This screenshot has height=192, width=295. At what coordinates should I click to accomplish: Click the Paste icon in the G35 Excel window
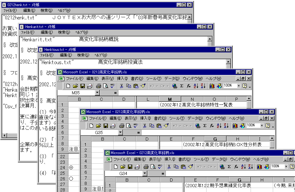click(159, 126)
